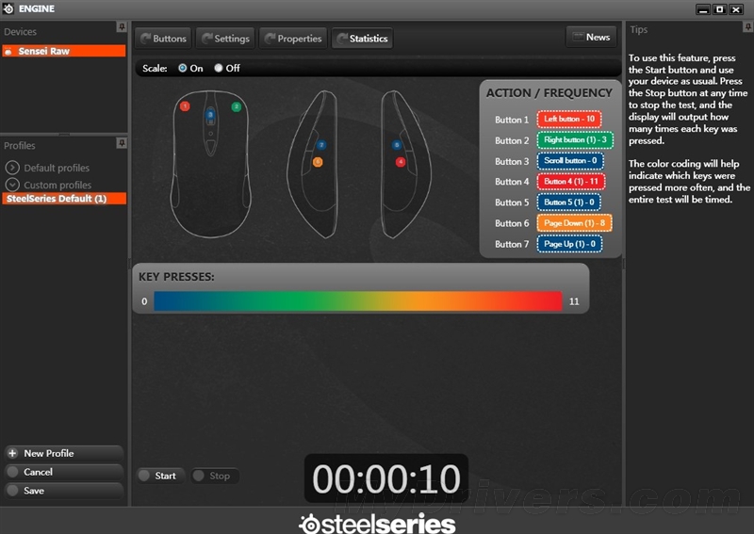This screenshot has height=534, width=754.
Task: Click the 'KEY PRESSES:' label
Action: tap(176, 277)
